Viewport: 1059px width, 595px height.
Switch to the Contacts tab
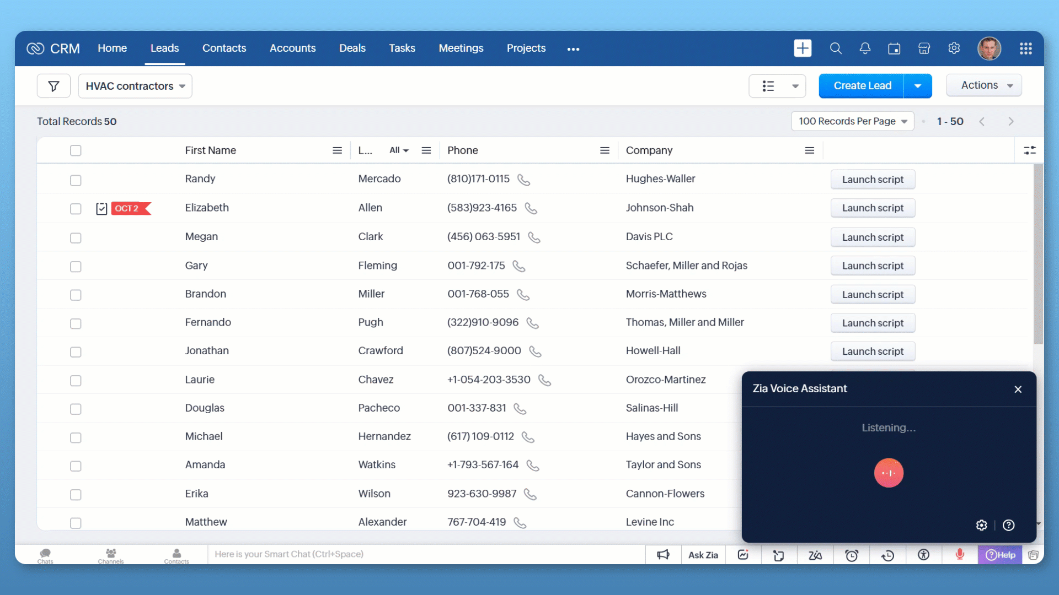tap(224, 48)
